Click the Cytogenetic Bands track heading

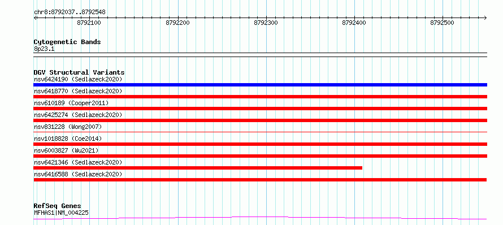67,42
